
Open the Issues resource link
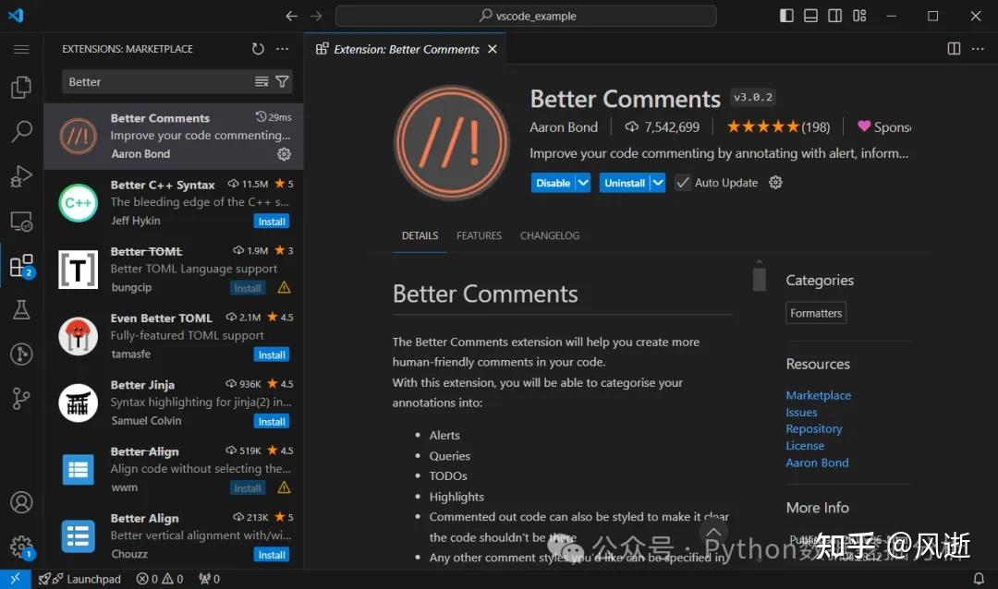[x=801, y=412]
